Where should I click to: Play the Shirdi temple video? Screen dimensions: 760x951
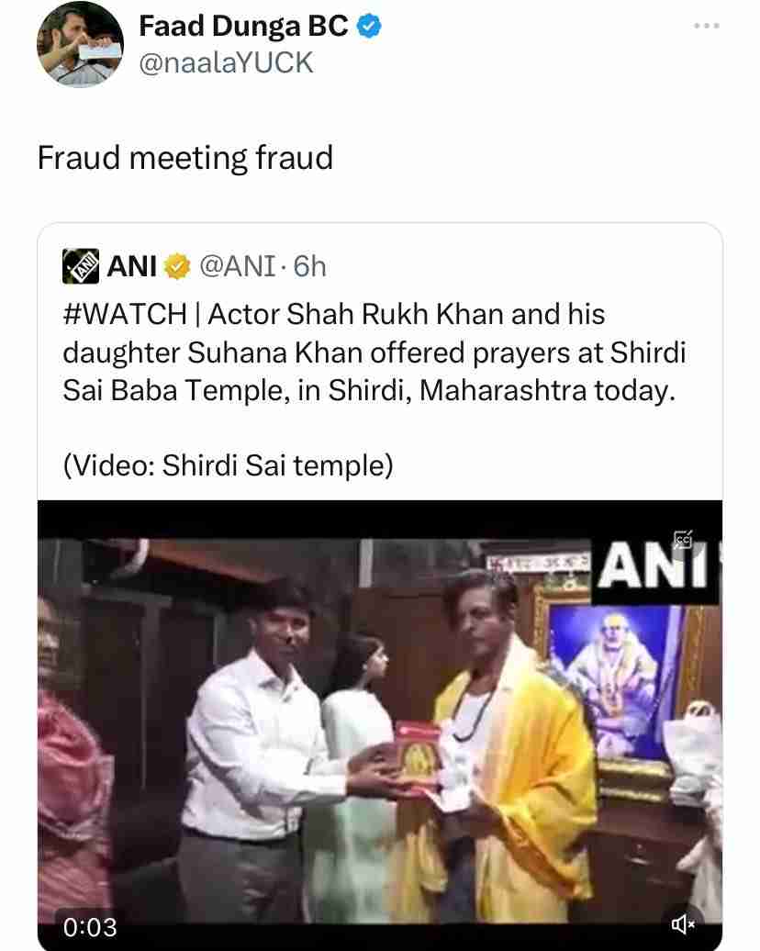[379, 725]
